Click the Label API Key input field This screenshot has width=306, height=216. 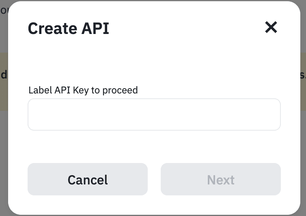(x=154, y=114)
